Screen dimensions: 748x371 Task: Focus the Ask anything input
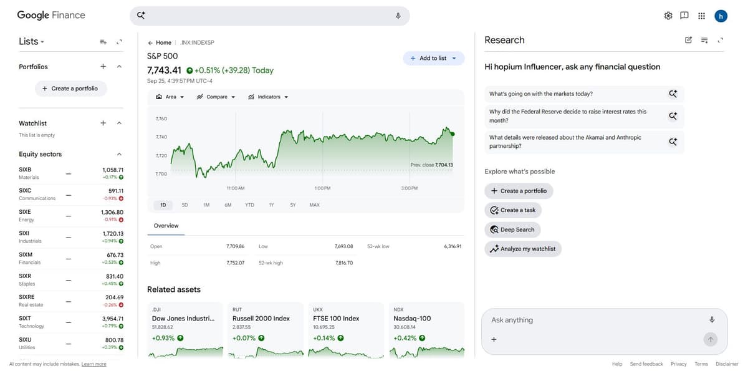595,320
